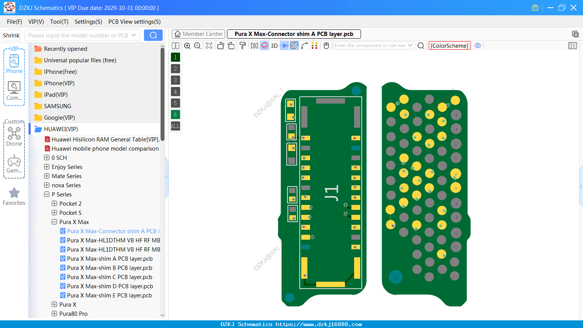
Task: Click the mouse settings icon
Action: click(326, 45)
